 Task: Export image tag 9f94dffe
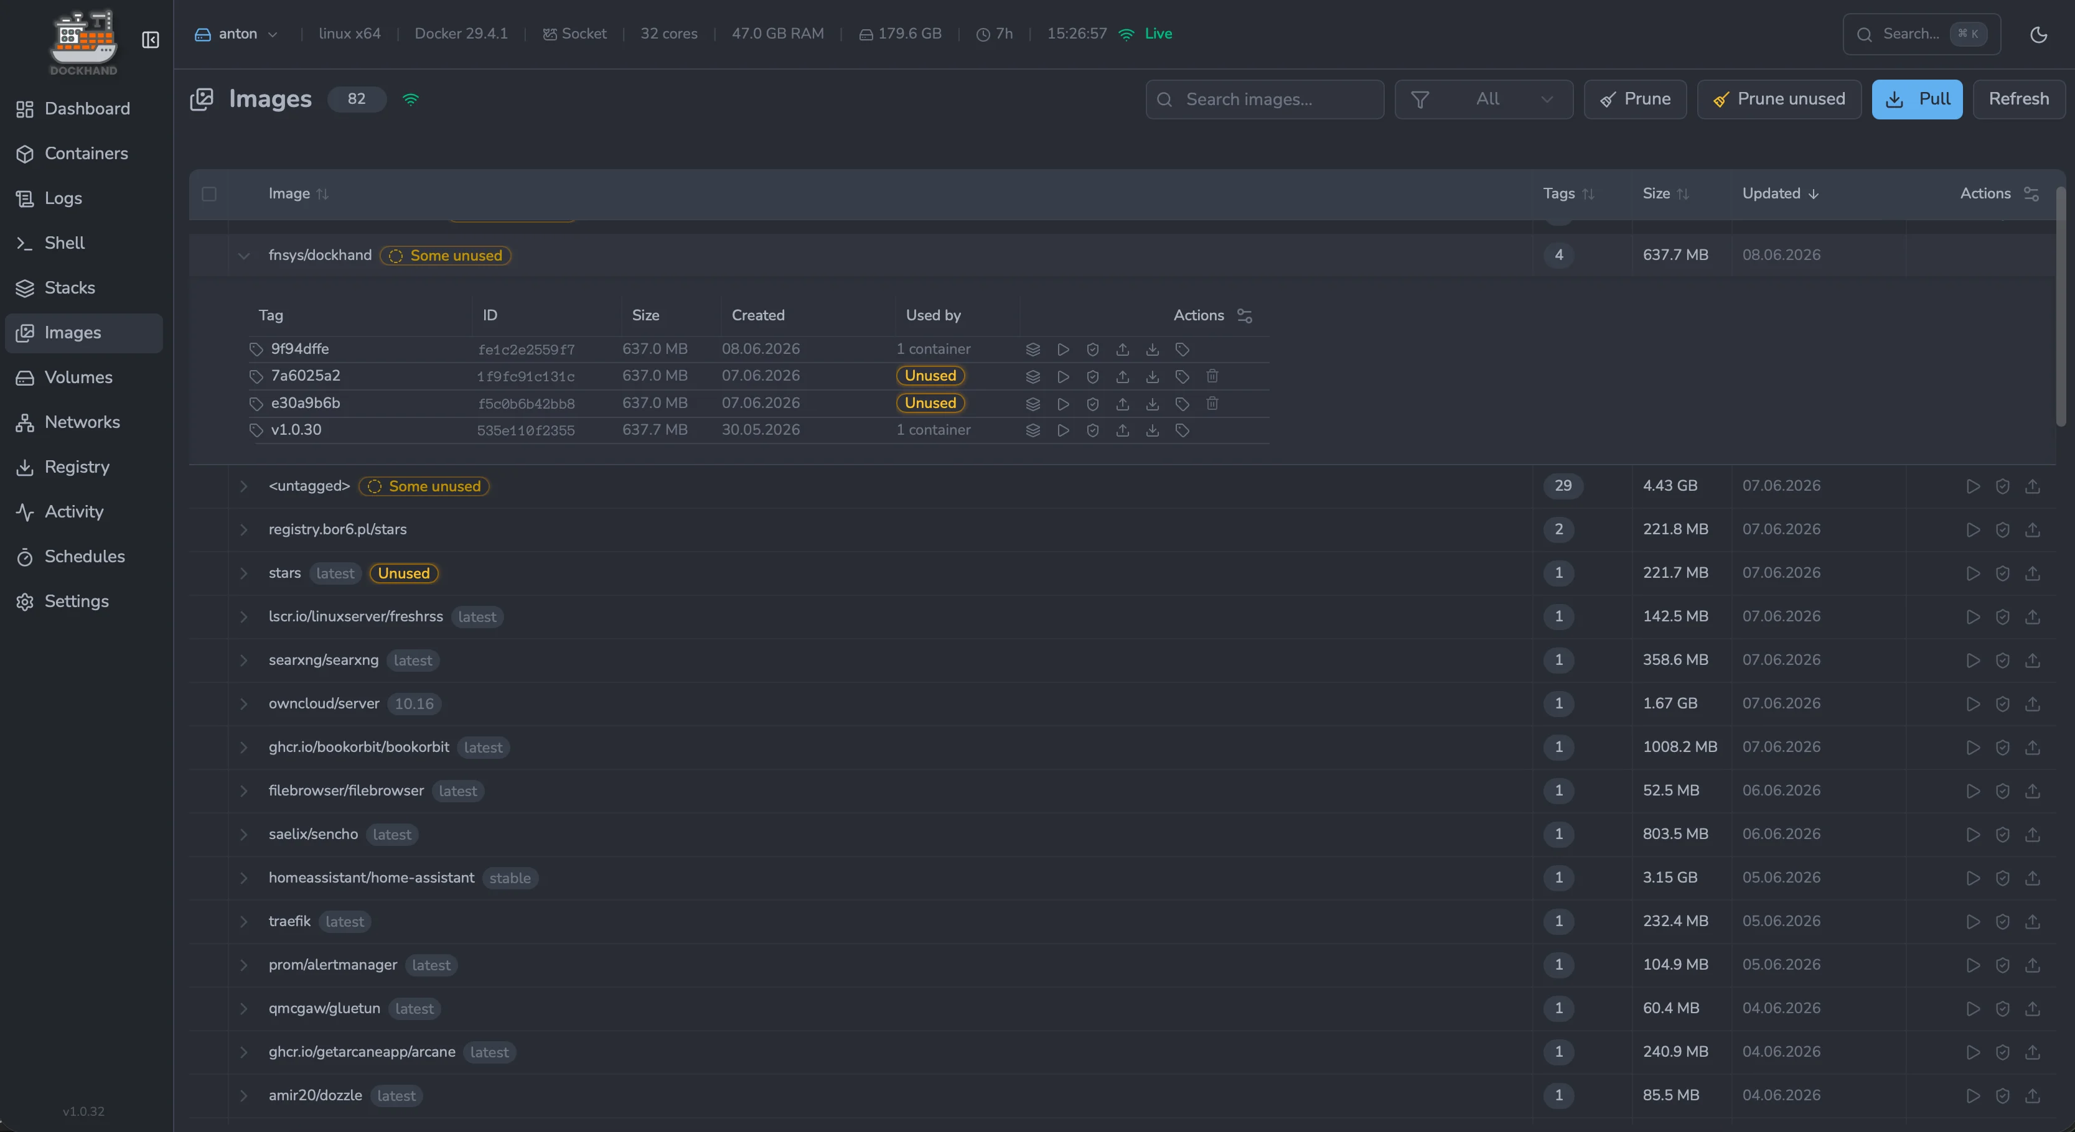tap(1153, 350)
